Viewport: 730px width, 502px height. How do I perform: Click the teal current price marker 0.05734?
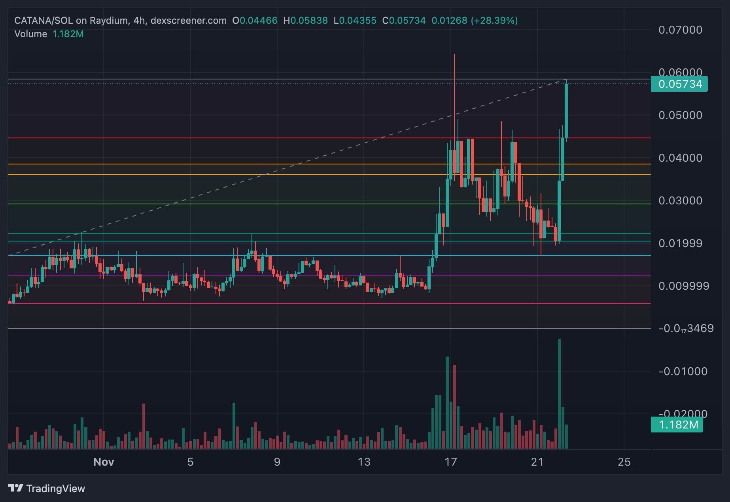coord(679,84)
